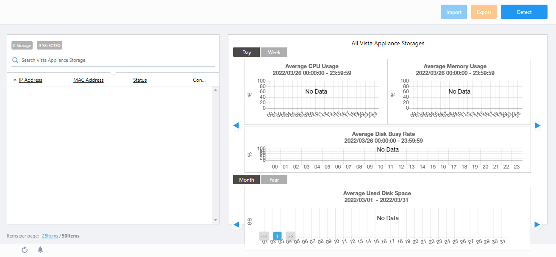Click right arrow beside Memory usage chart
Viewport: 556px width, 257px height.
537,125
